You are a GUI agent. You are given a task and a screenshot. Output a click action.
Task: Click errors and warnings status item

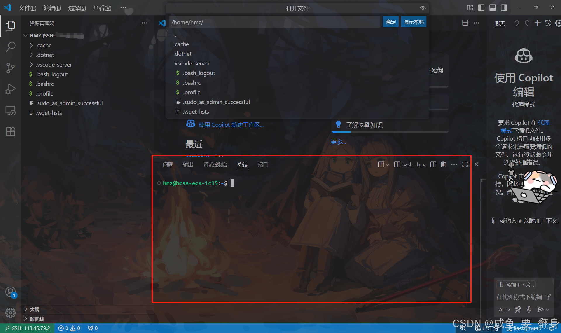click(69, 328)
